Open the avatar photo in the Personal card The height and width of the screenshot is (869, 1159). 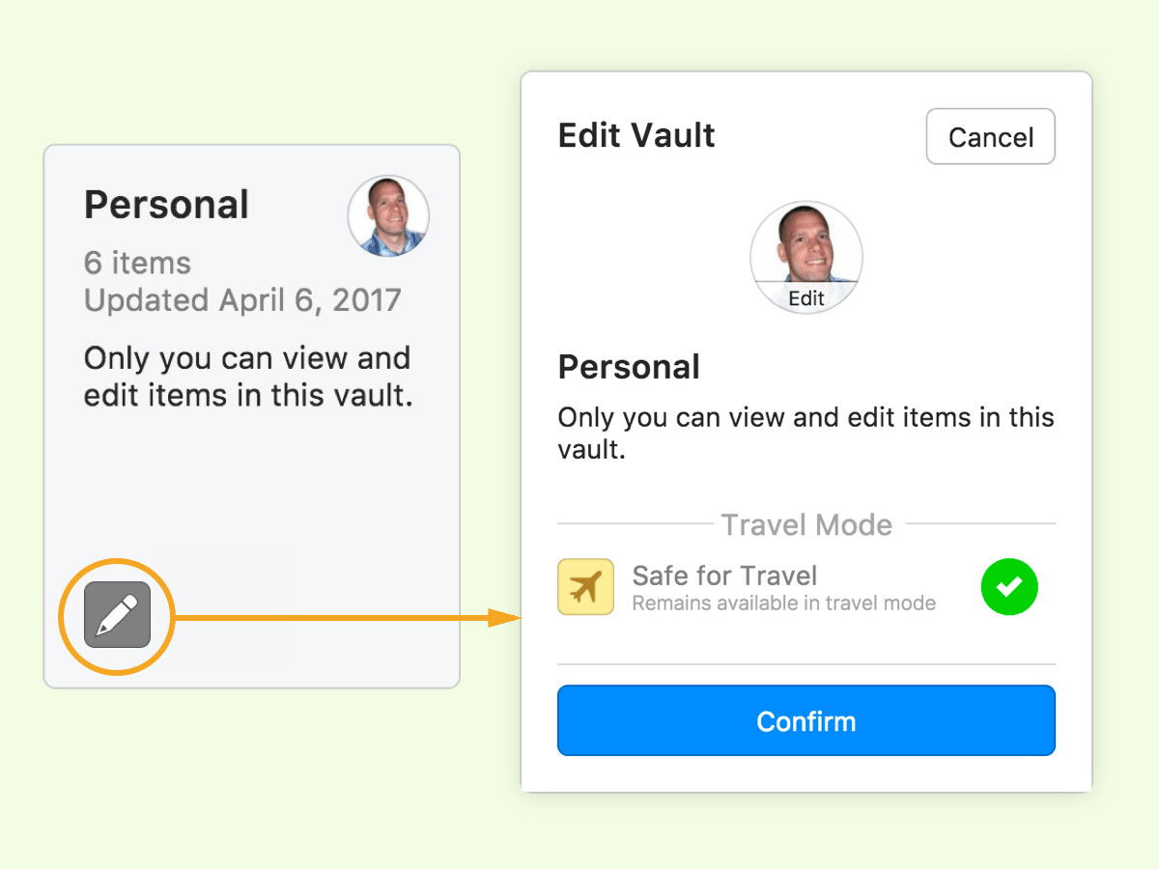click(x=388, y=215)
